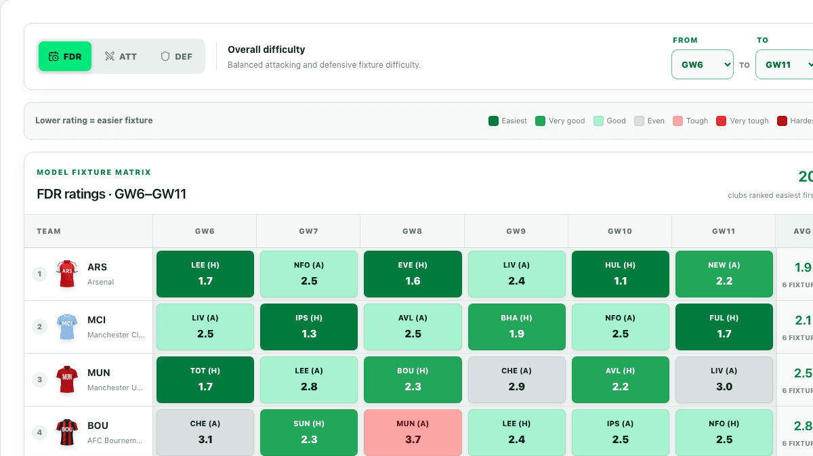Click MUN's CHE (A) 2.9 fixture cell
The width and height of the screenshot is (813, 456).
click(516, 379)
